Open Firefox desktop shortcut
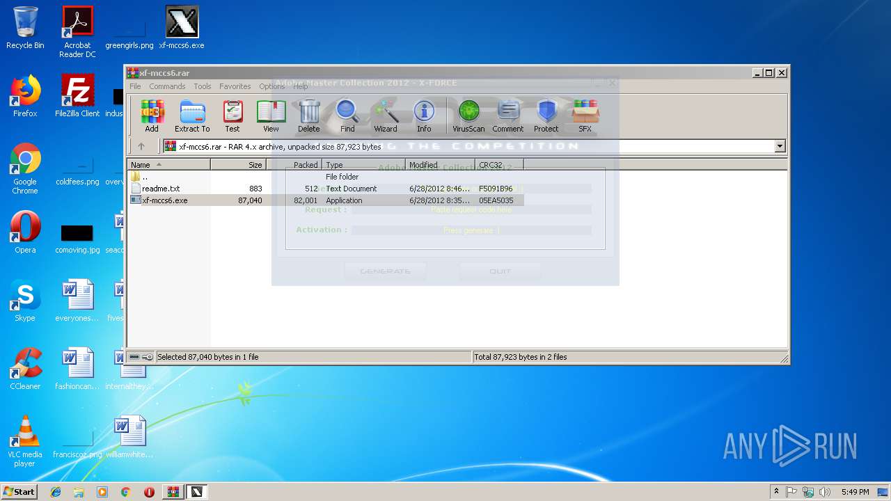The width and height of the screenshot is (891, 501). pos(25,96)
